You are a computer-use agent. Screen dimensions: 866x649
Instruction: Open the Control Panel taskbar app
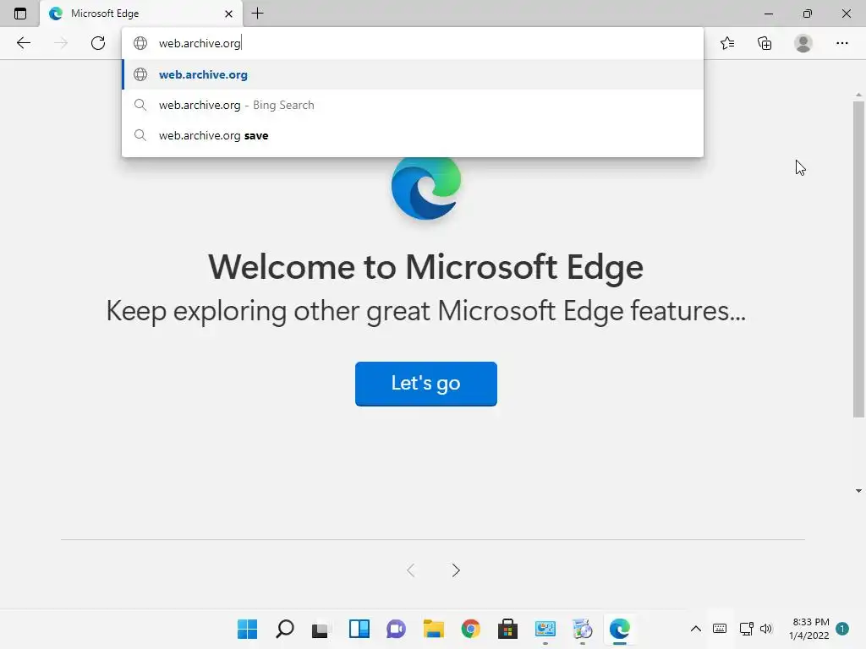click(x=545, y=629)
